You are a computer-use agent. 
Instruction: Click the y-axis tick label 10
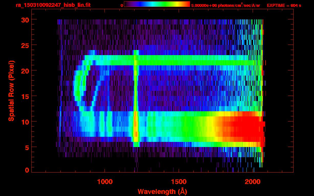click(25, 122)
